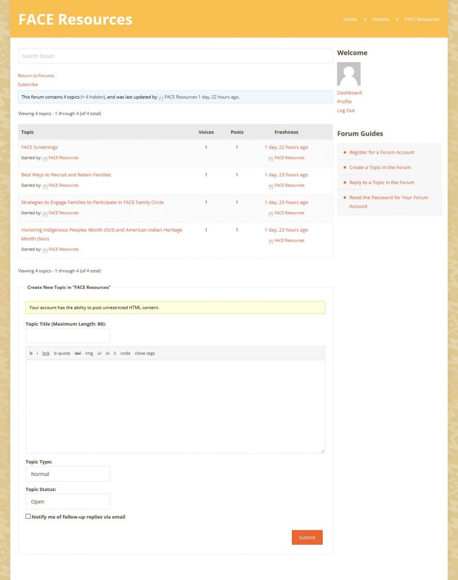
Task: Click the Topic Title text field
Action: 68,335
